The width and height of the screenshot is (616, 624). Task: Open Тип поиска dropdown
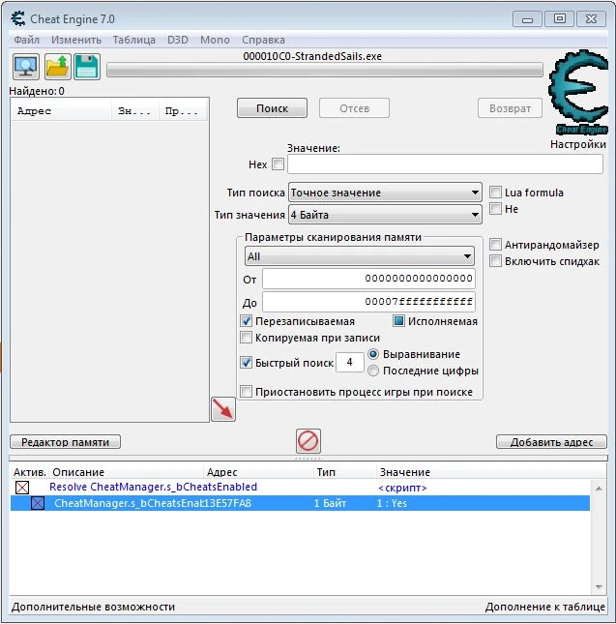[x=385, y=193]
